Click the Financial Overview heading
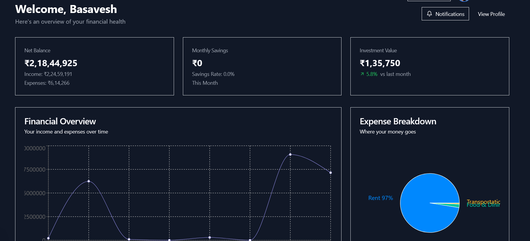The height and width of the screenshot is (241, 530). [x=60, y=121]
